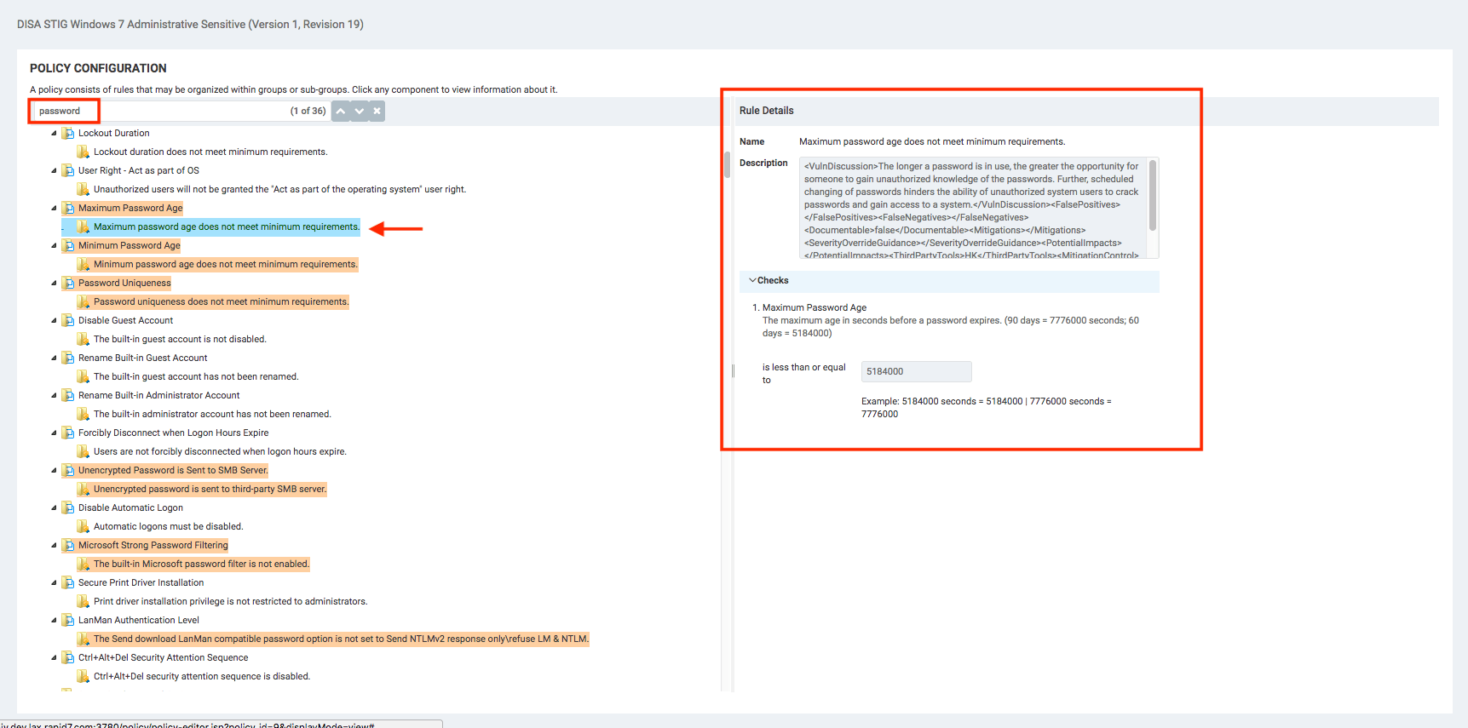This screenshot has height=728, width=1468.
Task: Click the 5184000 value field
Action: coord(916,371)
